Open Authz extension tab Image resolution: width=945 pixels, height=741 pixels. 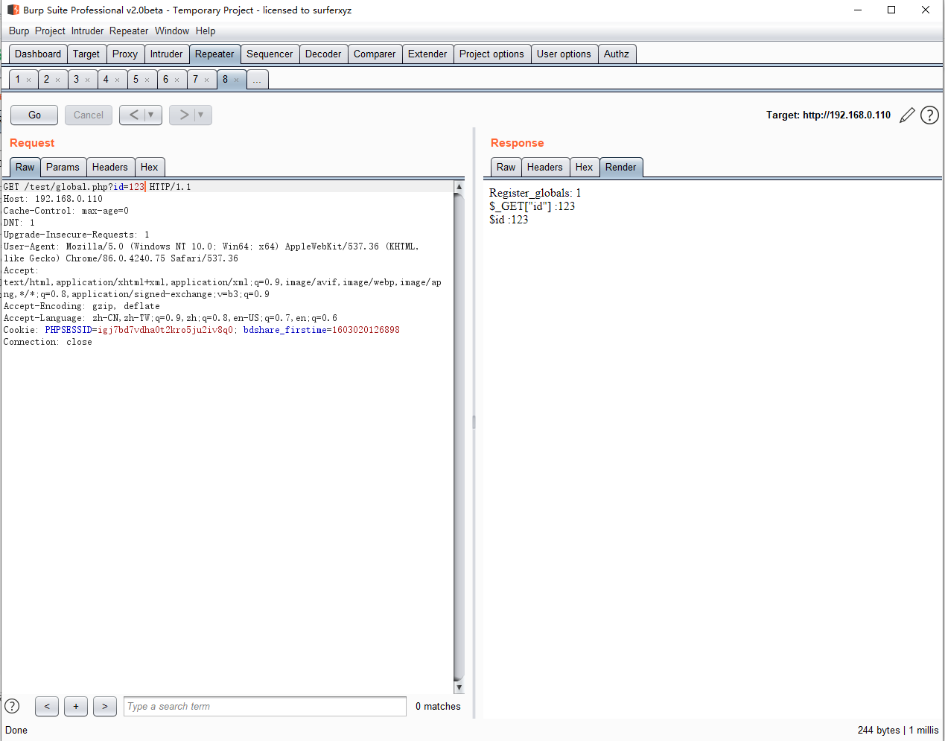click(617, 54)
